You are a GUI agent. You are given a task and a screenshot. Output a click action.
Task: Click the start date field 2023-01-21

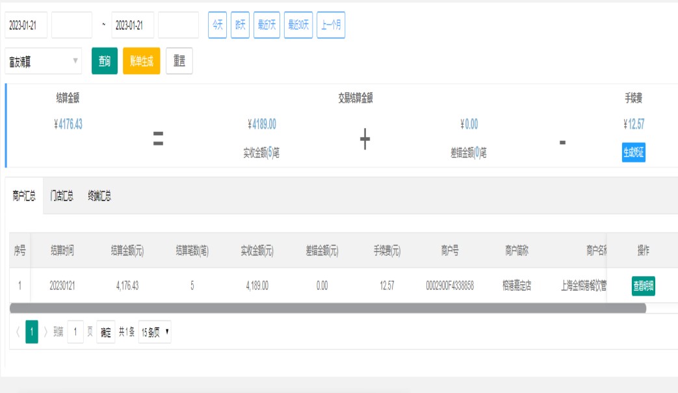[26, 25]
